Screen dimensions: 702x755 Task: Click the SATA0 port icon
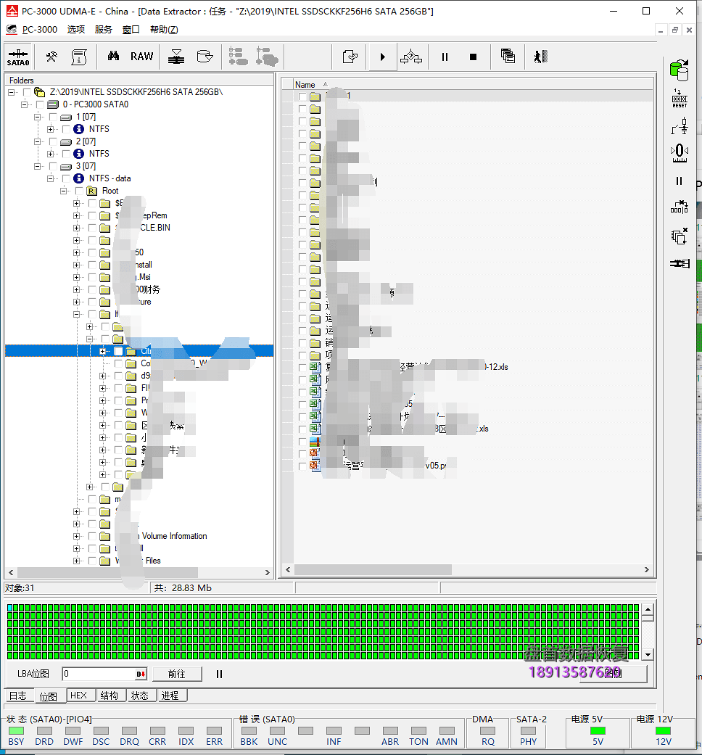(18, 57)
